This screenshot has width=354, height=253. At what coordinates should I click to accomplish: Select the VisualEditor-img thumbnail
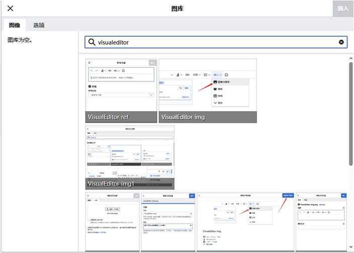point(208,86)
